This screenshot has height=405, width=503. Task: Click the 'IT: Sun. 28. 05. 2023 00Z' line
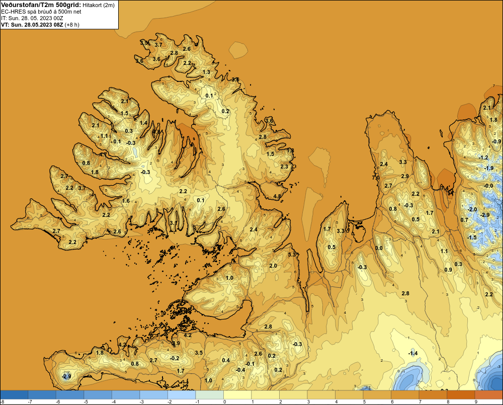[x=32, y=18]
